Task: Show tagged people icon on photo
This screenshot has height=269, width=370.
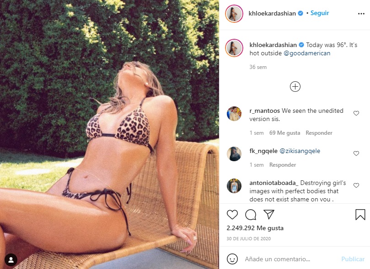Action: tap(11, 260)
